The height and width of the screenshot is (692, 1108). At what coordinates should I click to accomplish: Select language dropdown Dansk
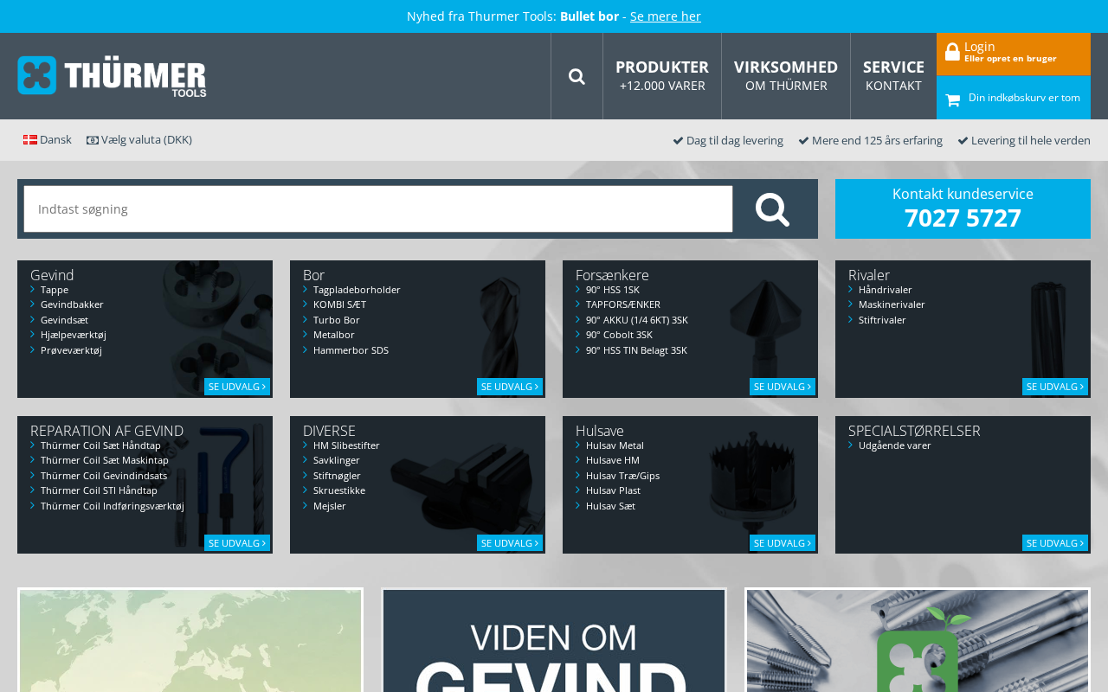tap(48, 140)
